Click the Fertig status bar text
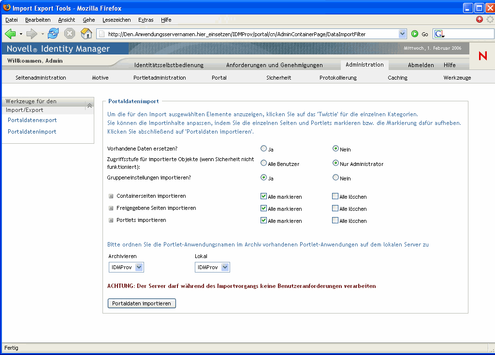495x355 pixels. tap(12, 348)
